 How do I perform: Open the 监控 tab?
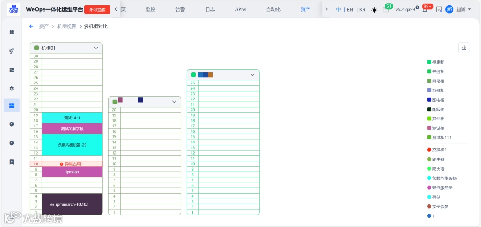tap(151, 9)
